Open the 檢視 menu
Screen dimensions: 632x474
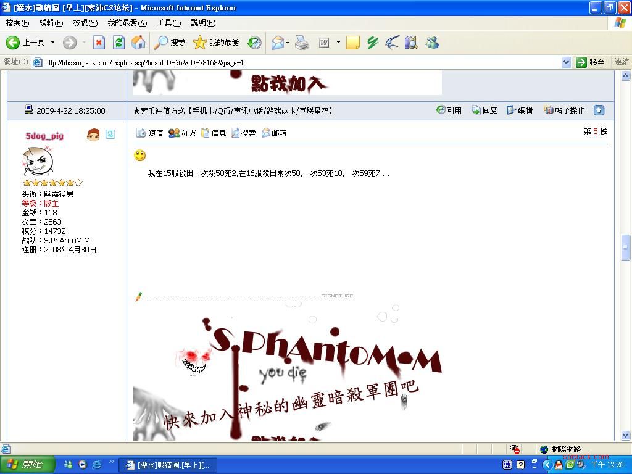[85, 23]
